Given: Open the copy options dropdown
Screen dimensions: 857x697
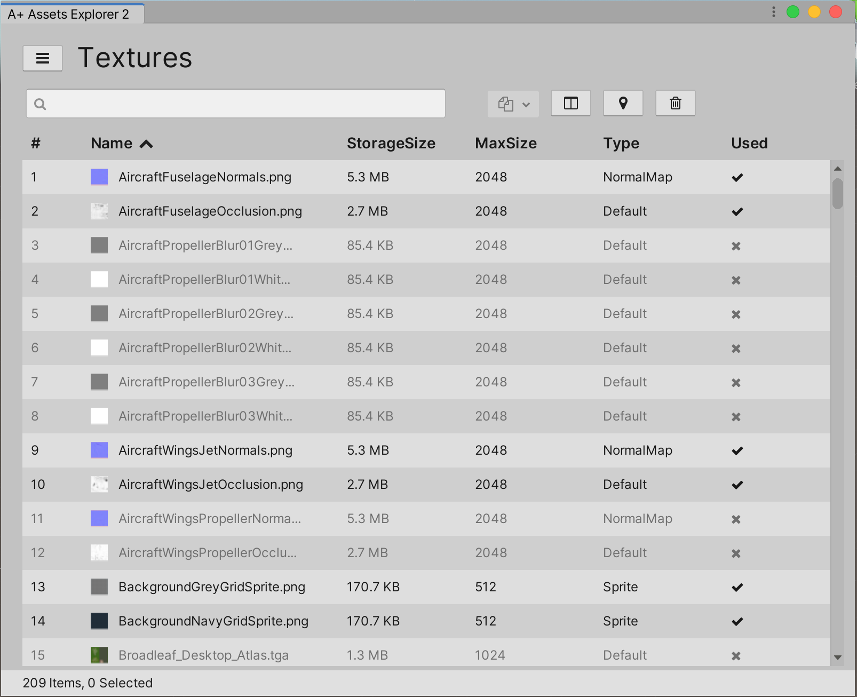Looking at the screenshot, I should (513, 104).
